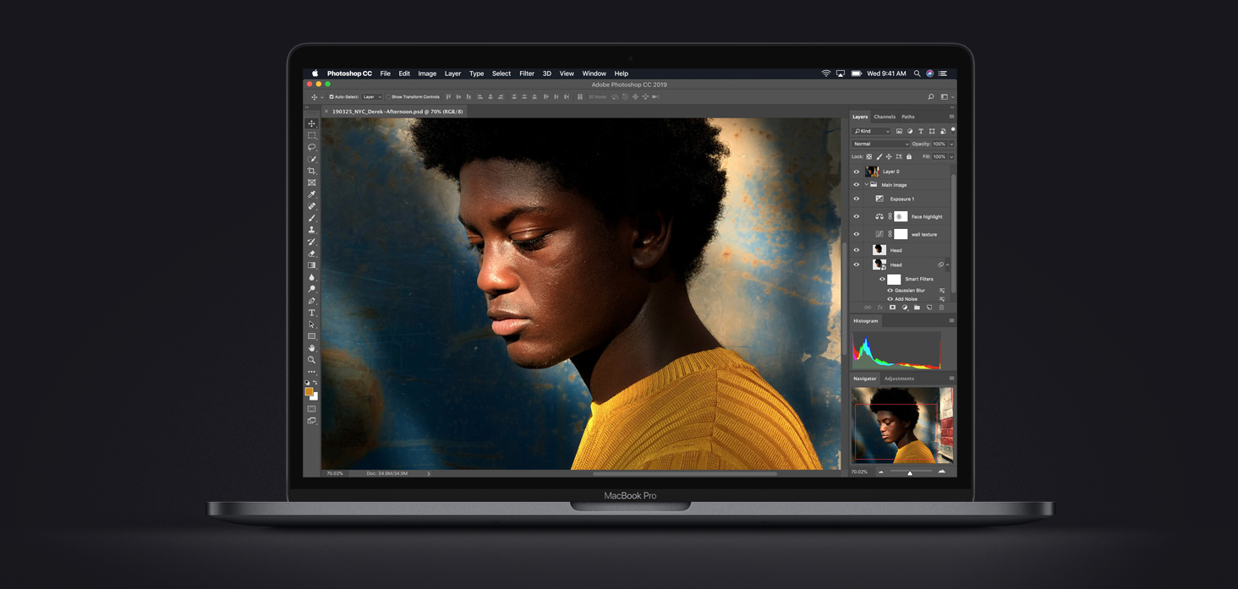Image resolution: width=1238 pixels, height=589 pixels.
Task: Select the Clone Stamp tool
Action: 311,230
